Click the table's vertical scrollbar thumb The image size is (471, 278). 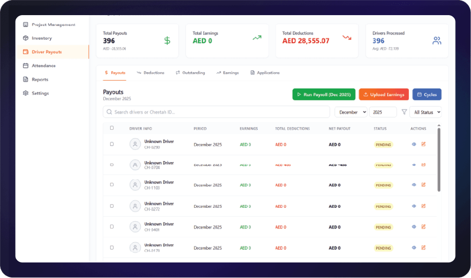click(439, 160)
